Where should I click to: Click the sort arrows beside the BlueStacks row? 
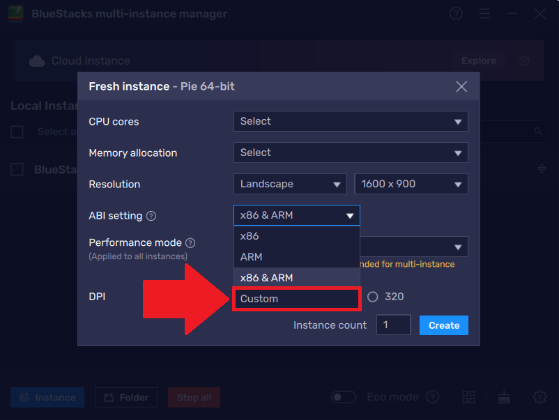542,169
